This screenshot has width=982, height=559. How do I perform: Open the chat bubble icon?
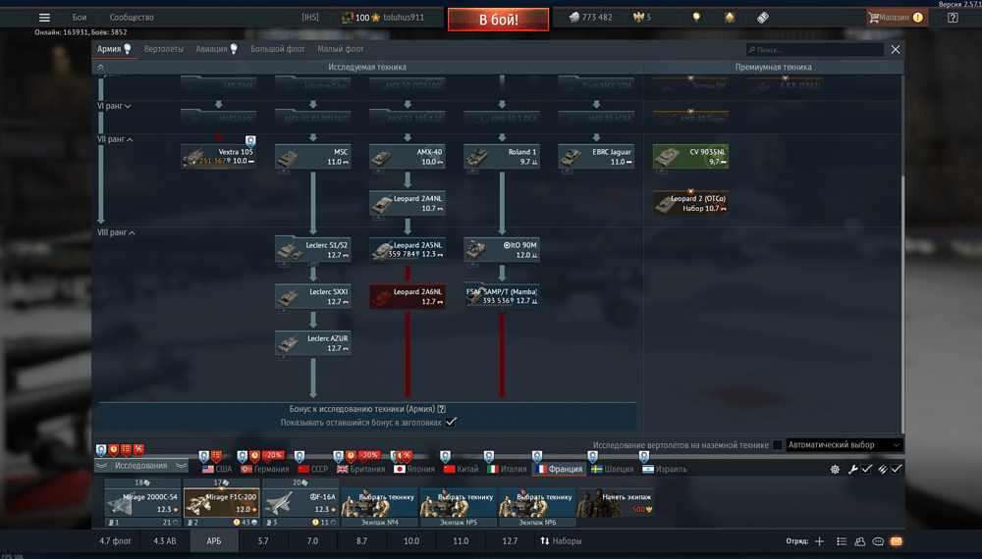pos(878,541)
